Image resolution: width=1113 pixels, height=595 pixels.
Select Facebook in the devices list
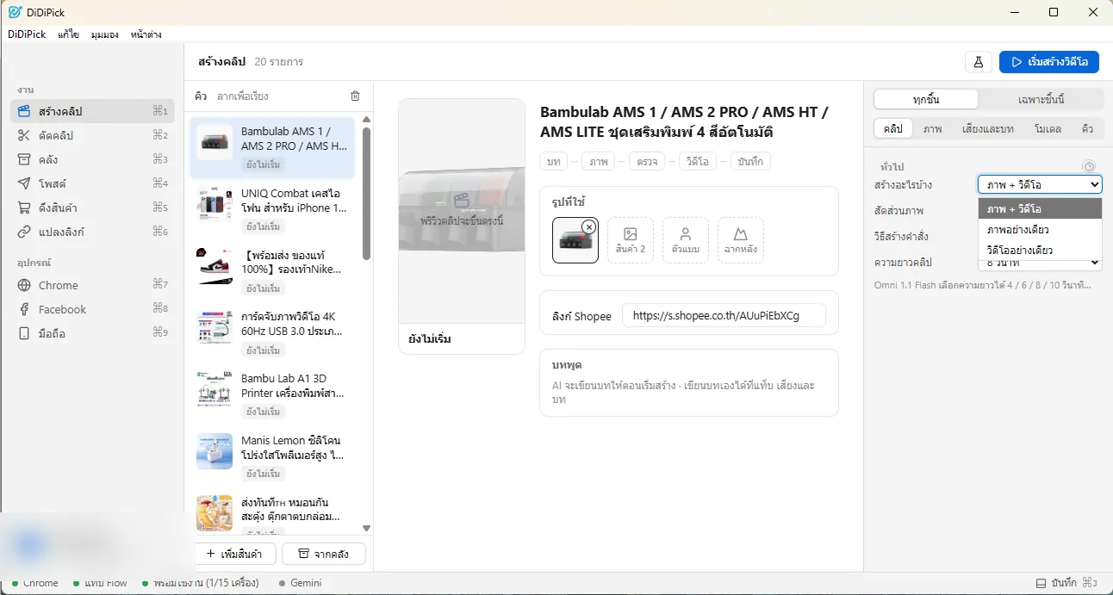92,309
